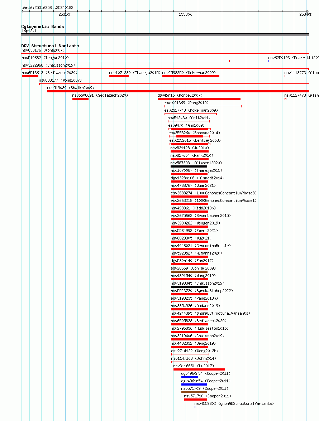Image resolution: width=319 pixels, height=421 pixels.
Task: Click esv2714122 (Wong2012b) label
Action: coord(195,351)
